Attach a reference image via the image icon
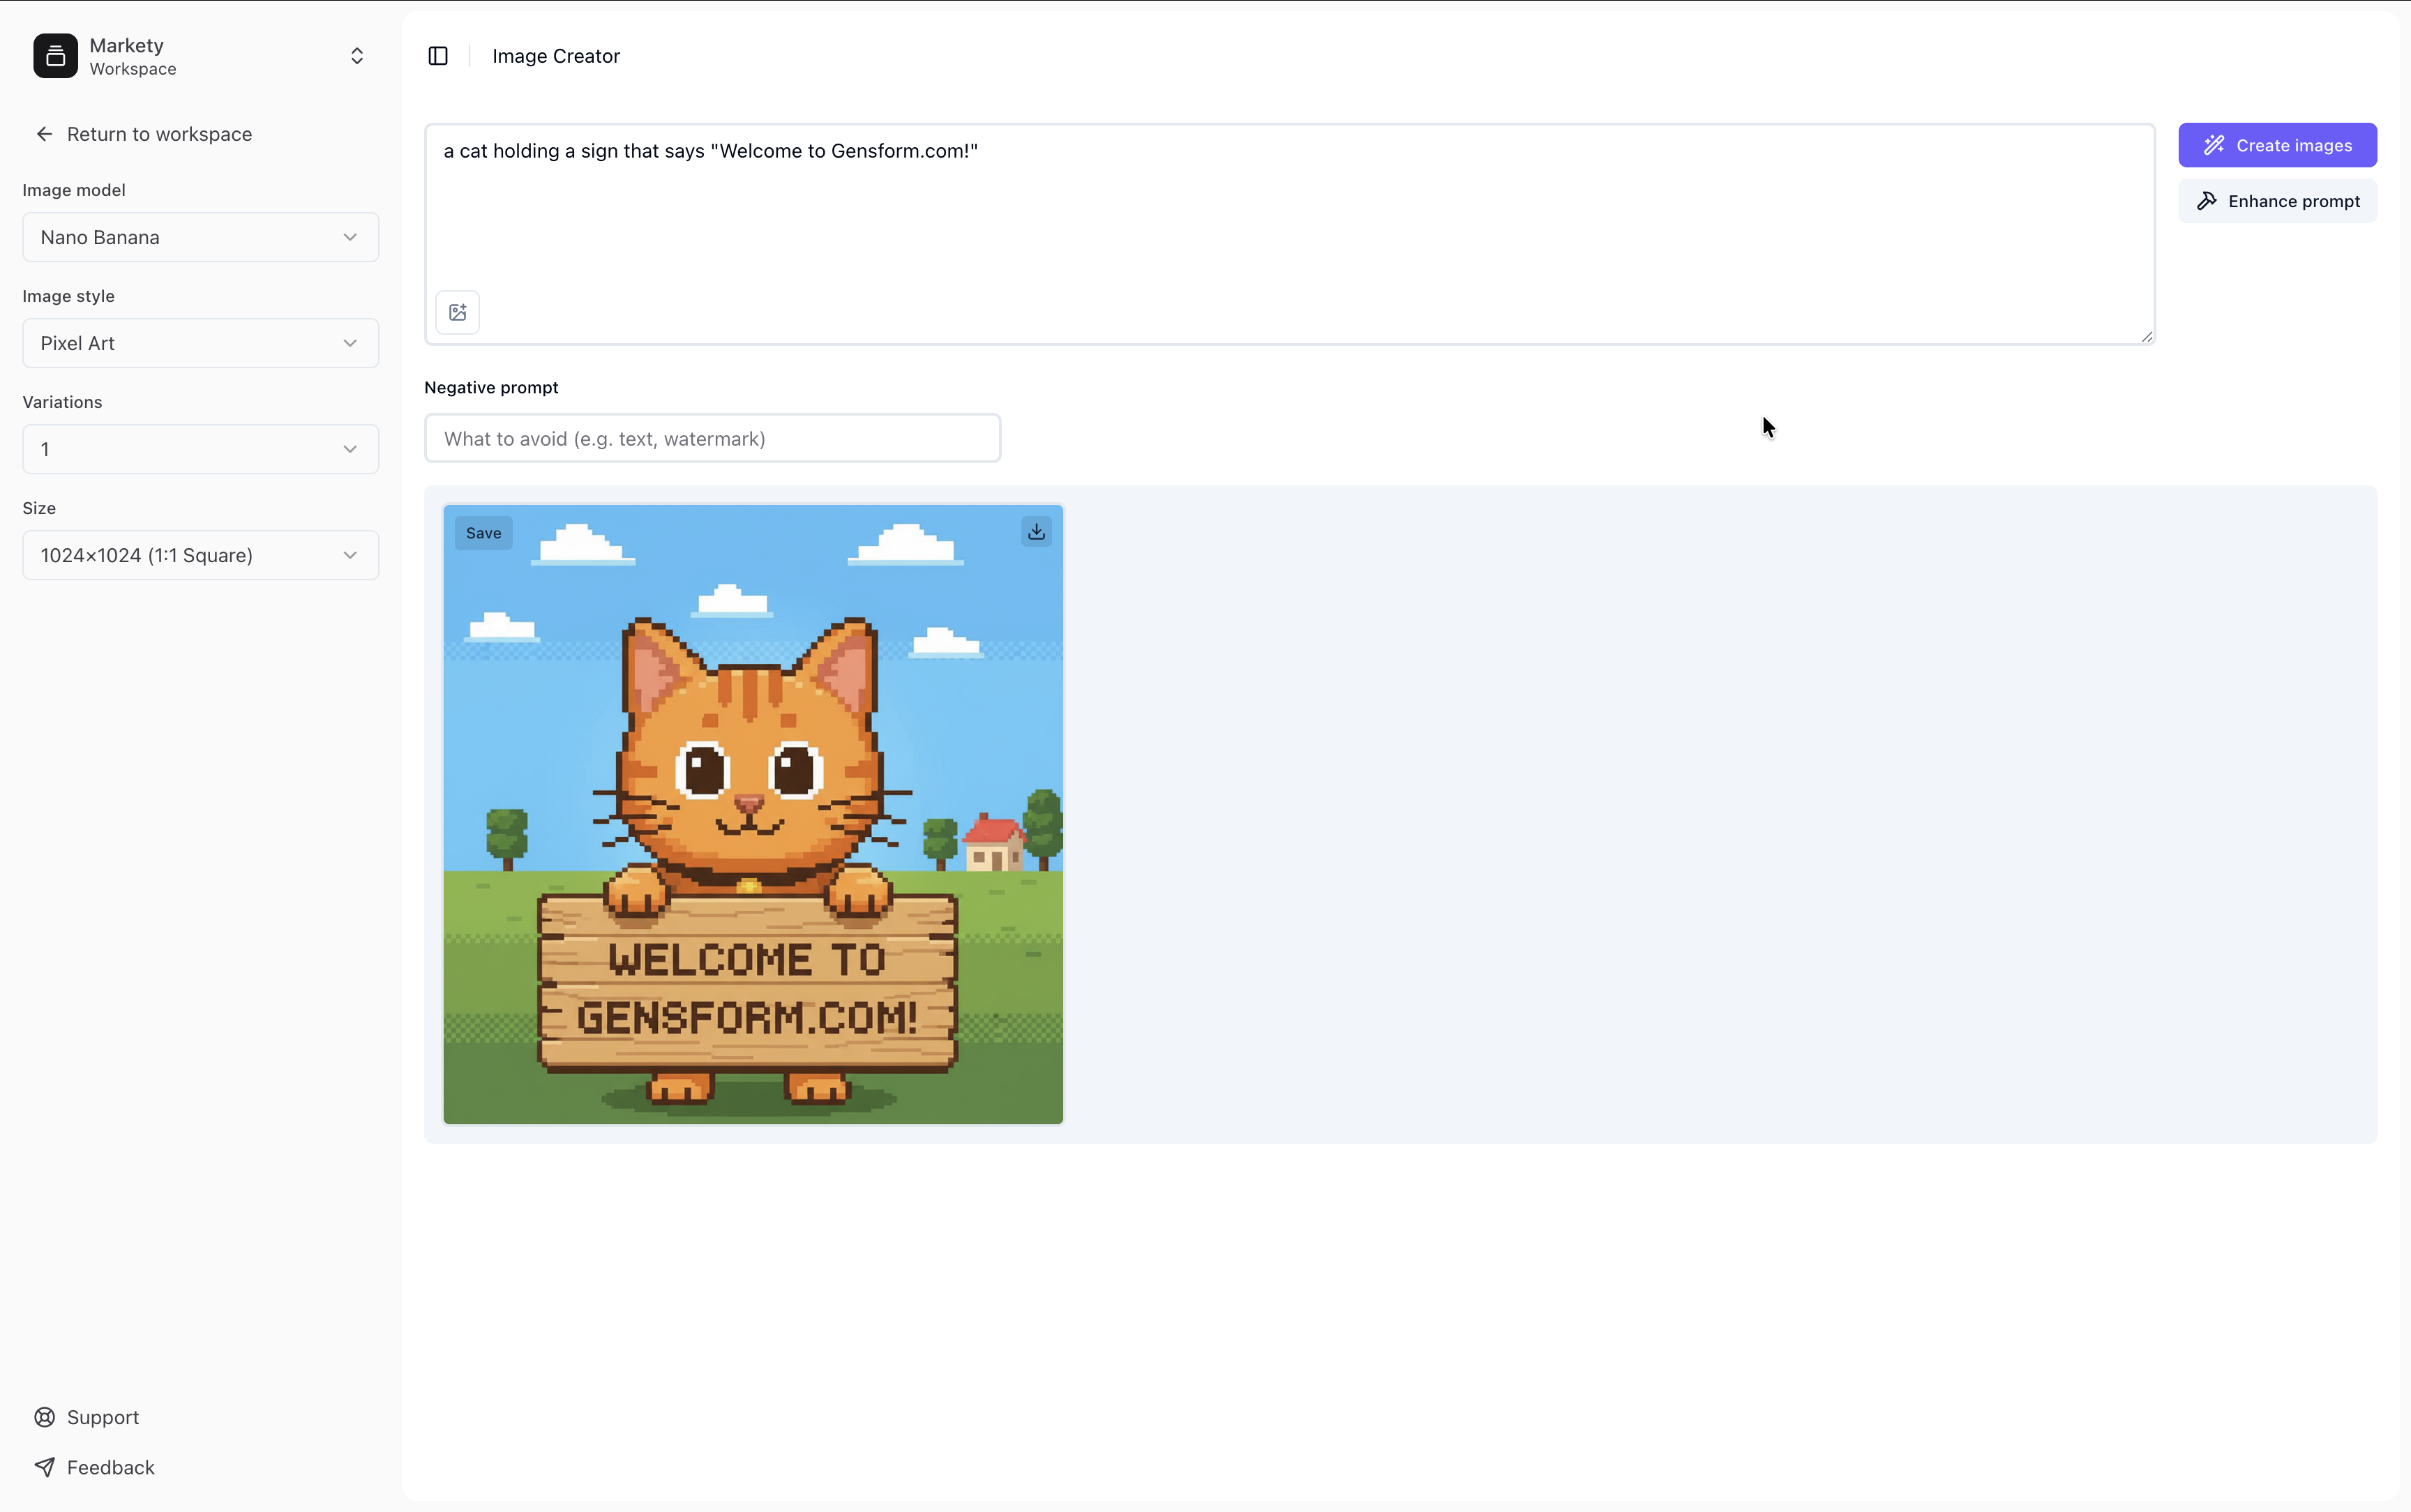The image size is (2411, 1512). click(457, 312)
